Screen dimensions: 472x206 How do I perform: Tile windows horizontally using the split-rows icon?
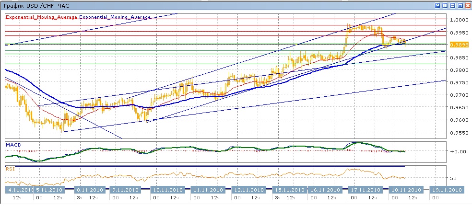click(x=452, y=6)
